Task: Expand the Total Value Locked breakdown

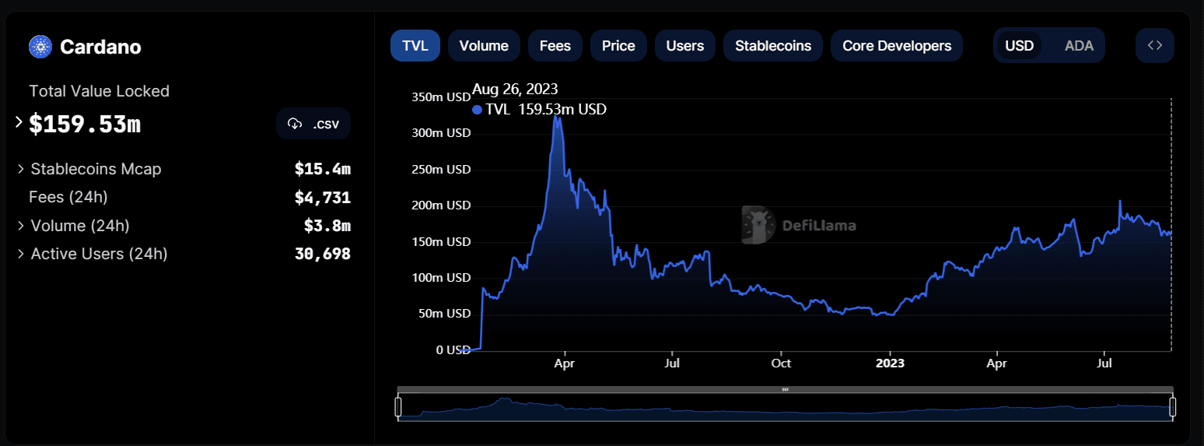Action: 19,123
